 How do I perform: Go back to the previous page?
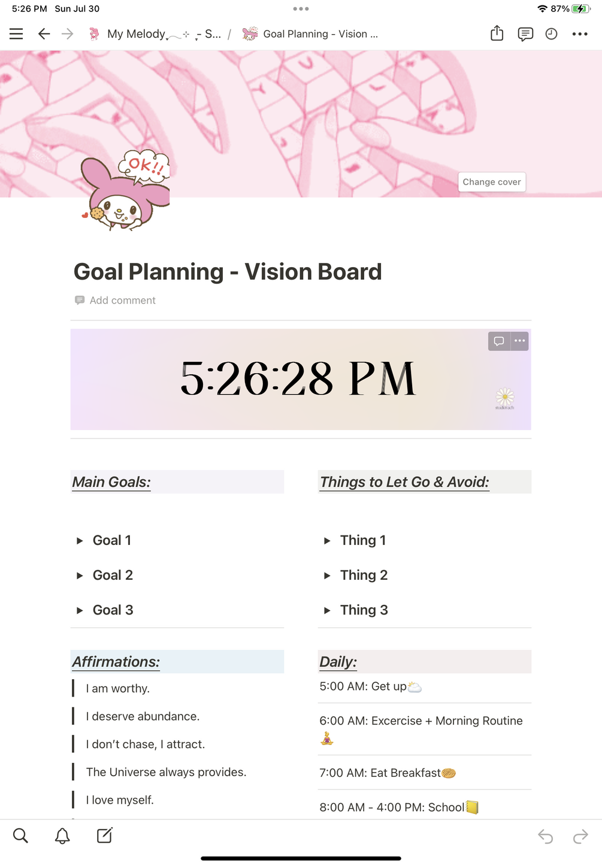44,34
